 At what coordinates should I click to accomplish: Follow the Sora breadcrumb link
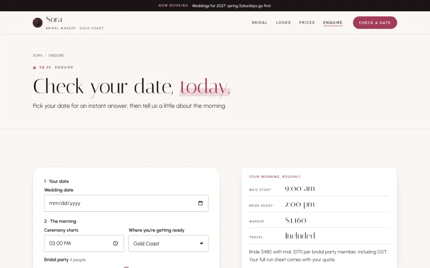pyautogui.click(x=38, y=55)
